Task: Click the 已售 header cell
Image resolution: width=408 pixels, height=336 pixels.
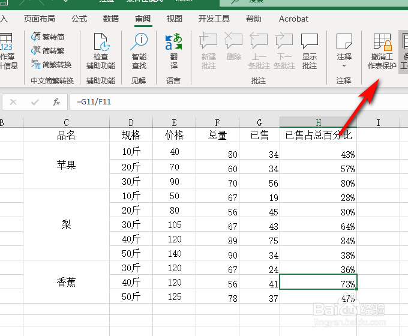Action: pyautogui.click(x=259, y=135)
